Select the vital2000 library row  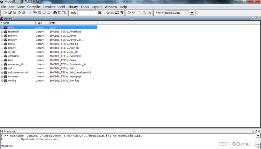tap(49, 56)
